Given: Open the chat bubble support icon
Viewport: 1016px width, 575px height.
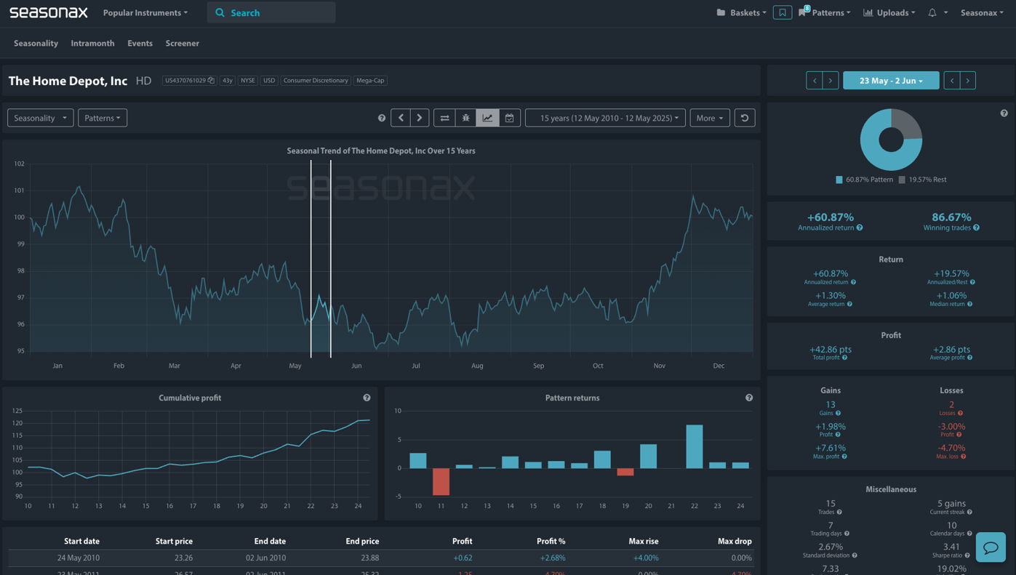Looking at the screenshot, I should coord(991,547).
